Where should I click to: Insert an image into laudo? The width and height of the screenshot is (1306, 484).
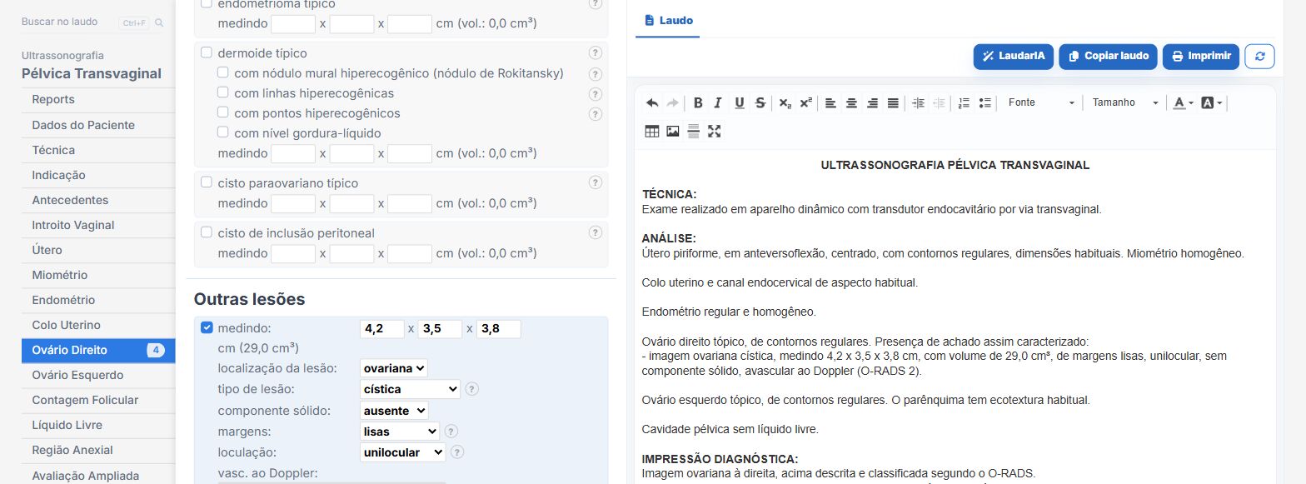pos(672,131)
